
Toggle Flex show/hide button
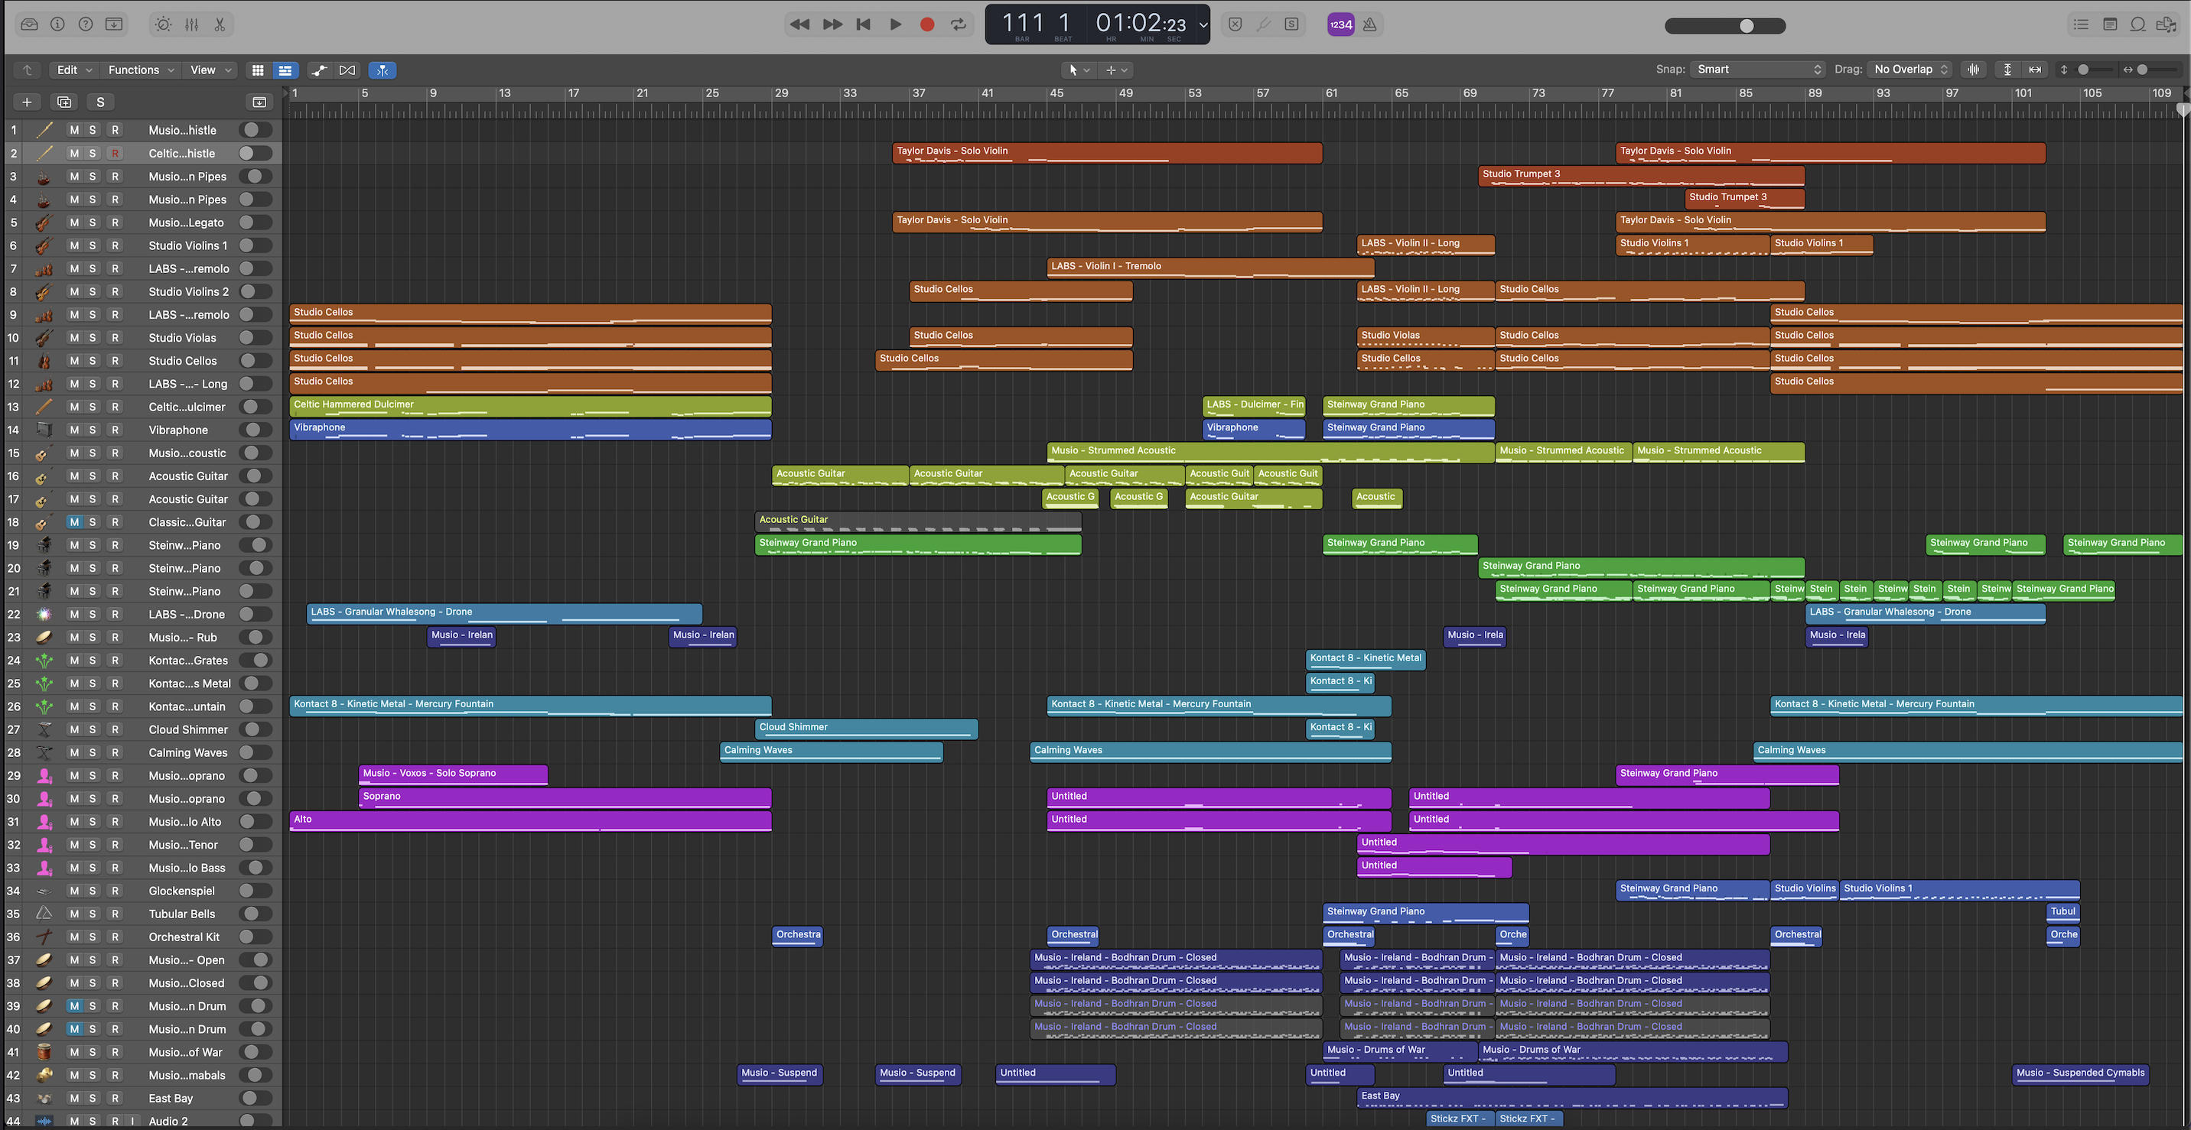click(347, 70)
